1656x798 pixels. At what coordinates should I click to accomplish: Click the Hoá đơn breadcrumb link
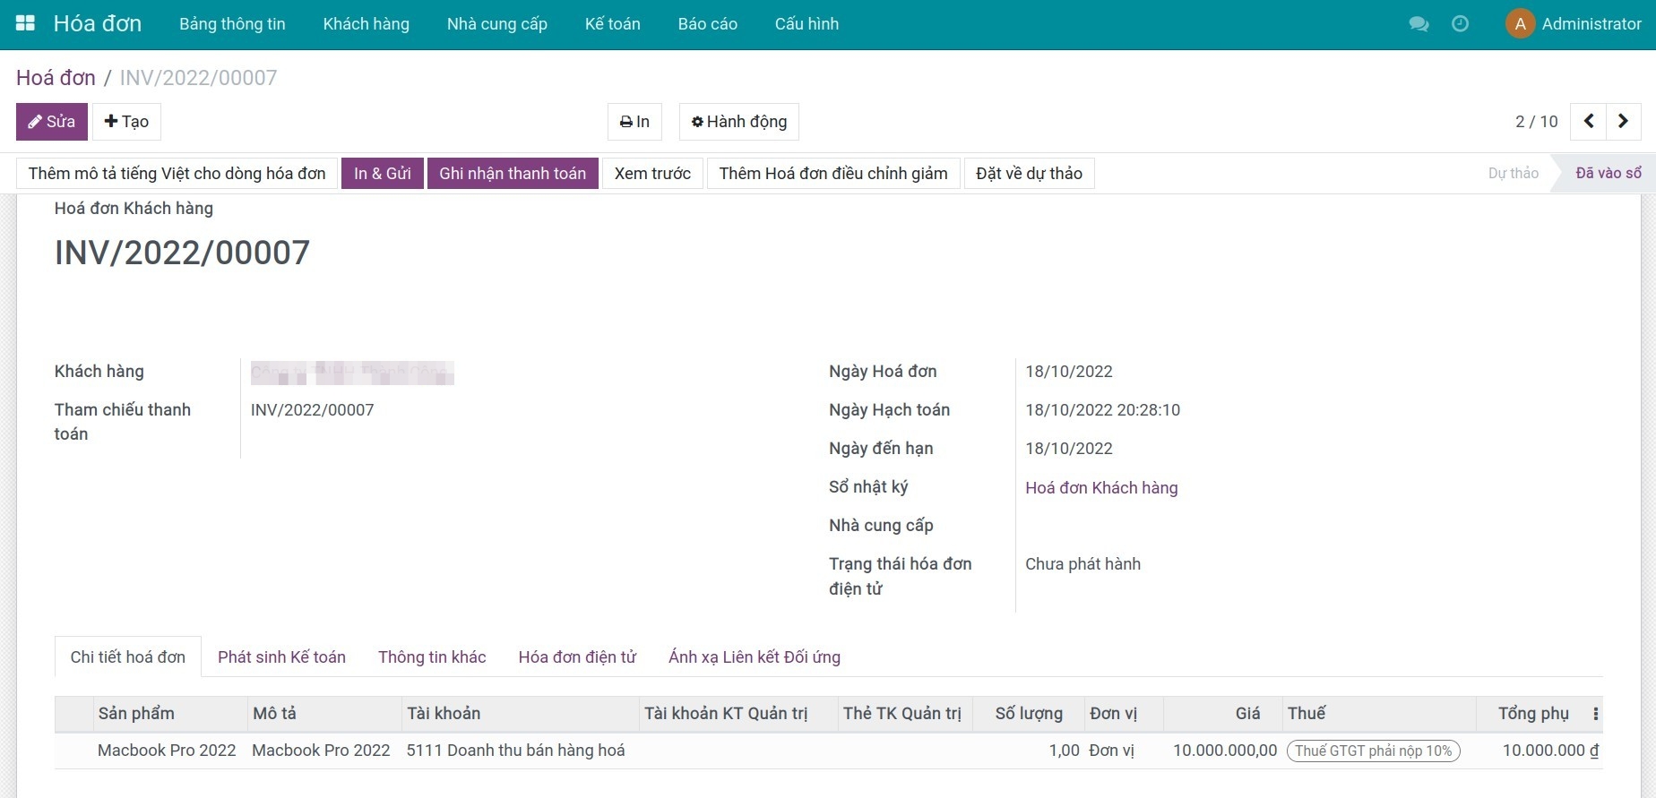pyautogui.click(x=56, y=78)
